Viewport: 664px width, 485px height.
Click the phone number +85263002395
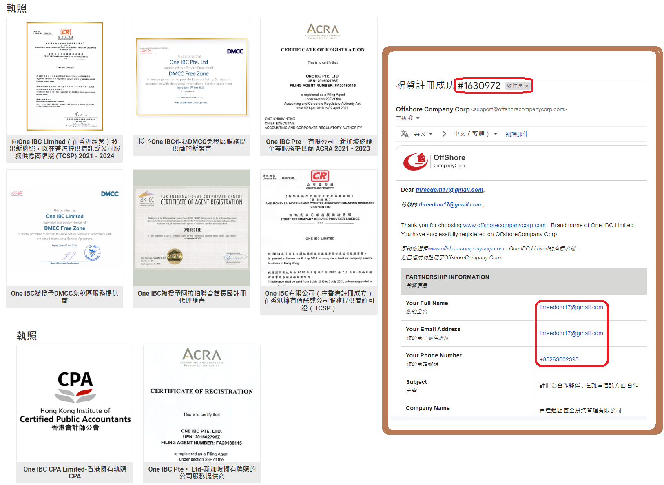[559, 359]
